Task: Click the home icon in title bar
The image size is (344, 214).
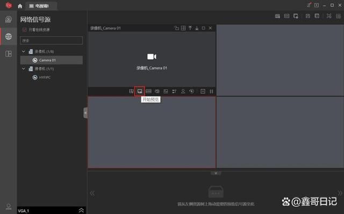Action: 20,6
